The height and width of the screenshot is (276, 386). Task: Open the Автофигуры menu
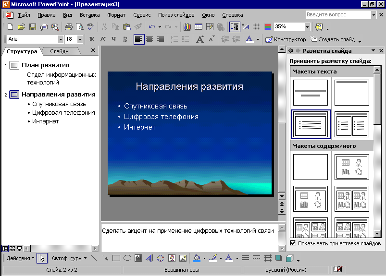pyautogui.click(x=69, y=258)
